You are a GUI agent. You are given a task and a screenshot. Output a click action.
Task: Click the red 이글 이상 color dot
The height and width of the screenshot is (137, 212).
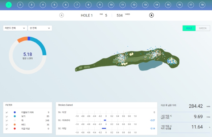click(x=15, y=129)
